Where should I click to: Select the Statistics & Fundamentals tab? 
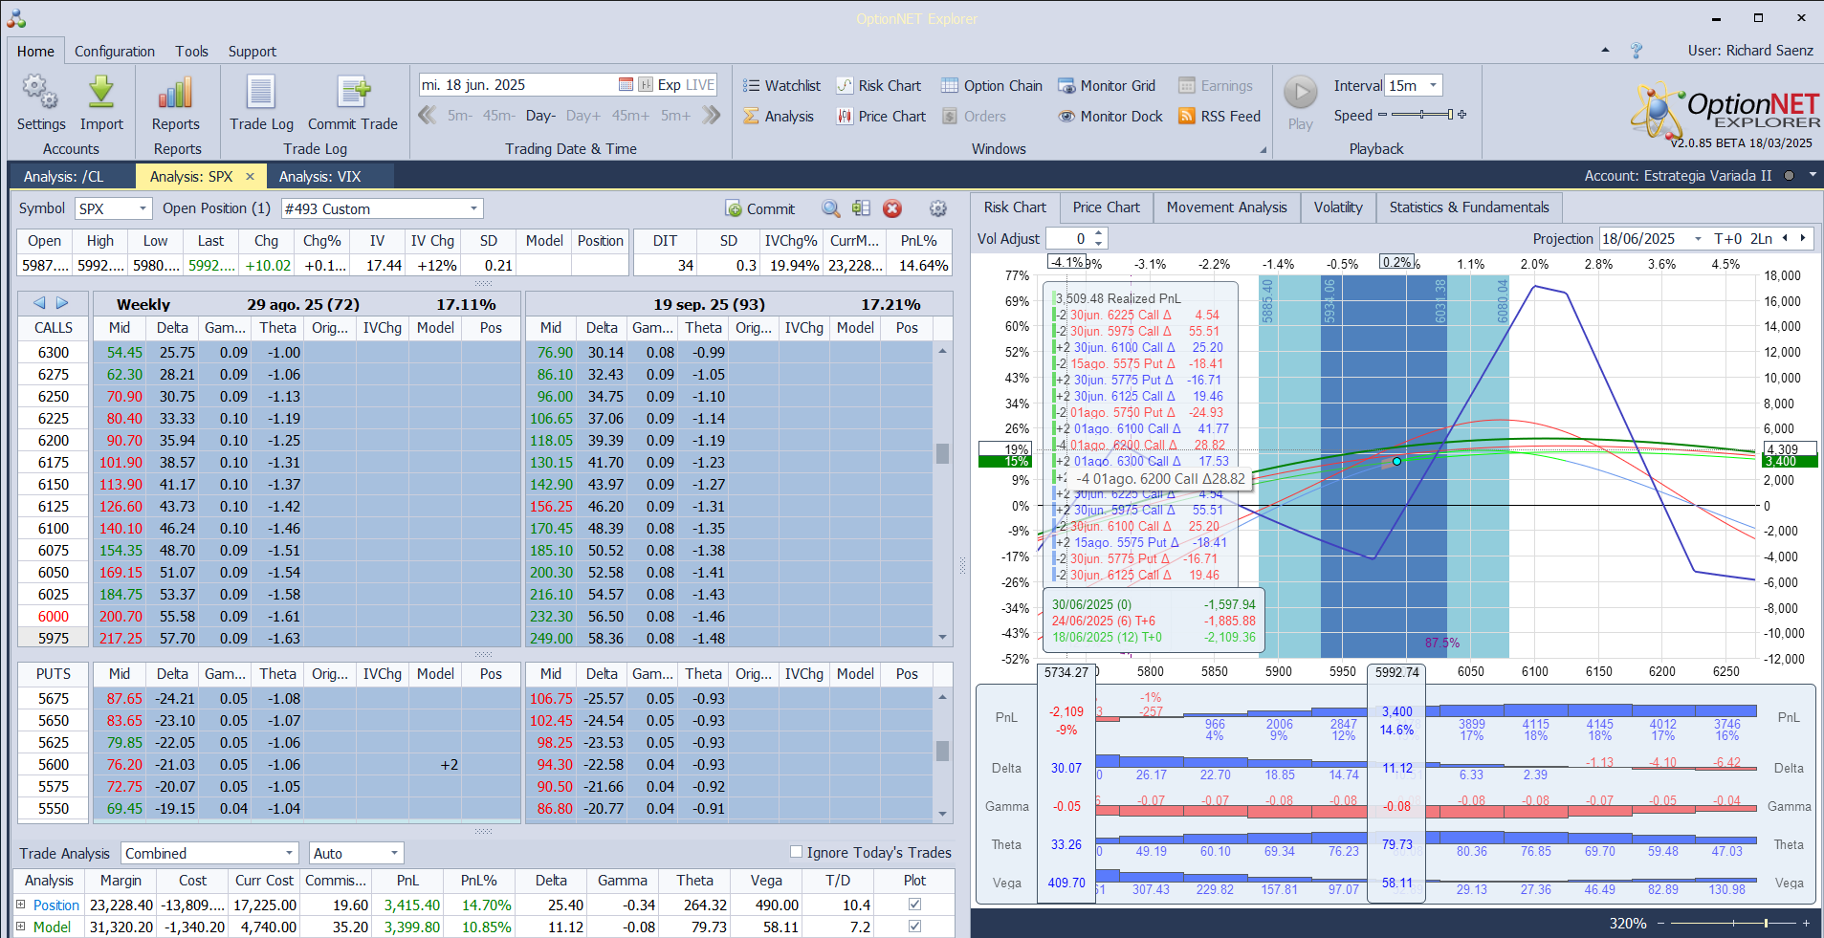[1469, 207]
